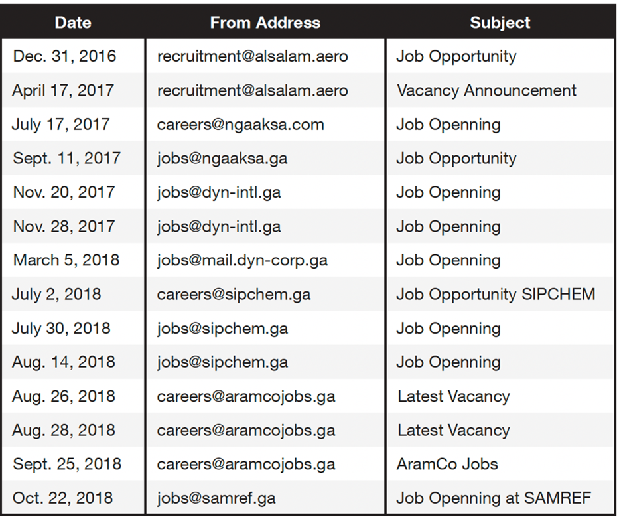Click the Aug. 14, 2018 date cell
Image resolution: width=617 pixels, height=517 pixels.
tap(64, 362)
